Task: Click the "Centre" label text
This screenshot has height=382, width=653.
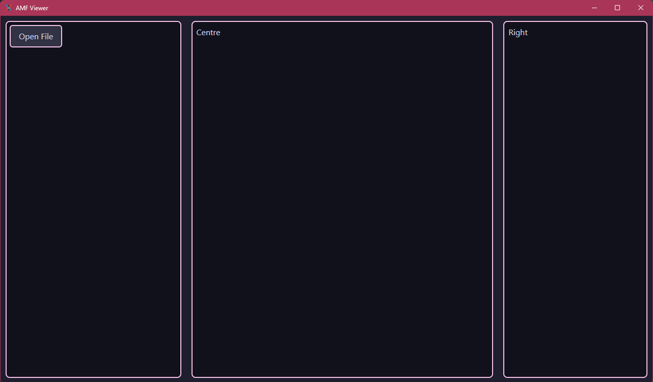Action: [x=208, y=33]
